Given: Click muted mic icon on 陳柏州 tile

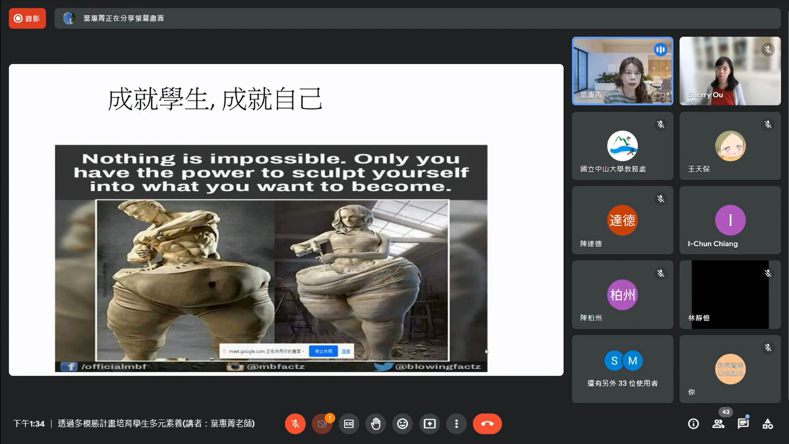Looking at the screenshot, I should pos(660,273).
